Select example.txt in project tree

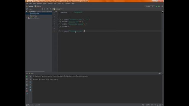pos(35,14)
